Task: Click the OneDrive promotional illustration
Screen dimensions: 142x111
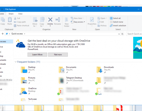Action: point(138,48)
